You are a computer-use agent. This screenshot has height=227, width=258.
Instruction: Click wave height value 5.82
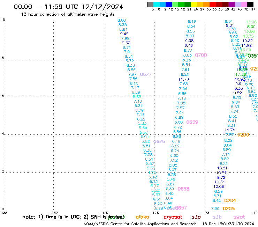pyautogui.click(x=146, y=141)
